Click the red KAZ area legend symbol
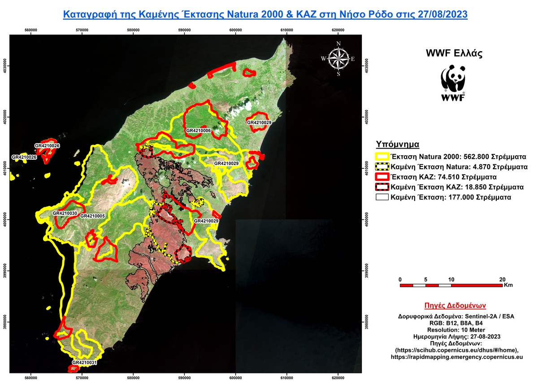The height and width of the screenshot is (381, 538). (382, 177)
